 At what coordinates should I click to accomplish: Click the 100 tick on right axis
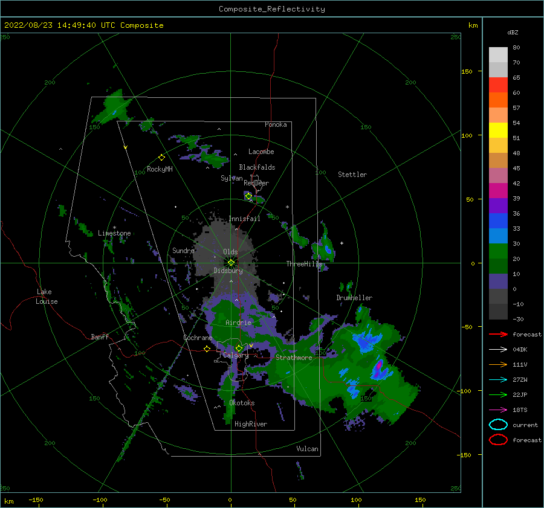coord(467,135)
